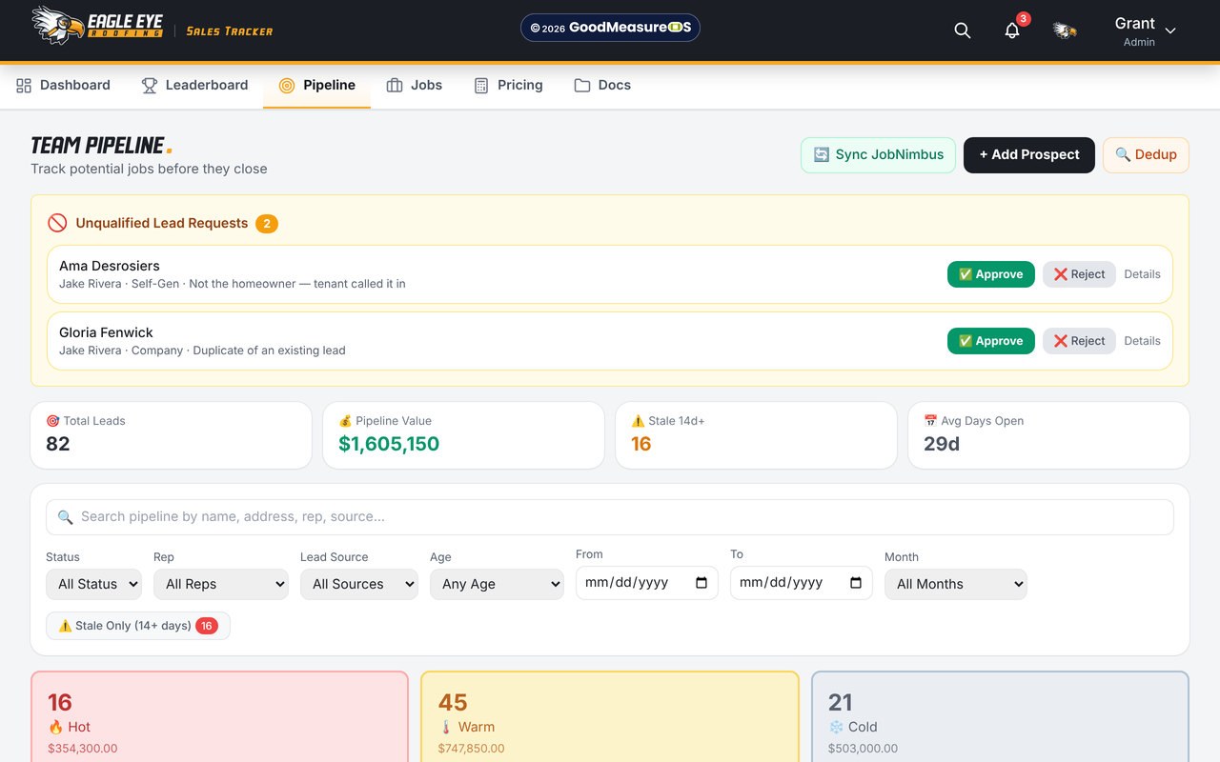Open the All Status dropdown
Screen dimensions: 1220x762
[x=93, y=584]
